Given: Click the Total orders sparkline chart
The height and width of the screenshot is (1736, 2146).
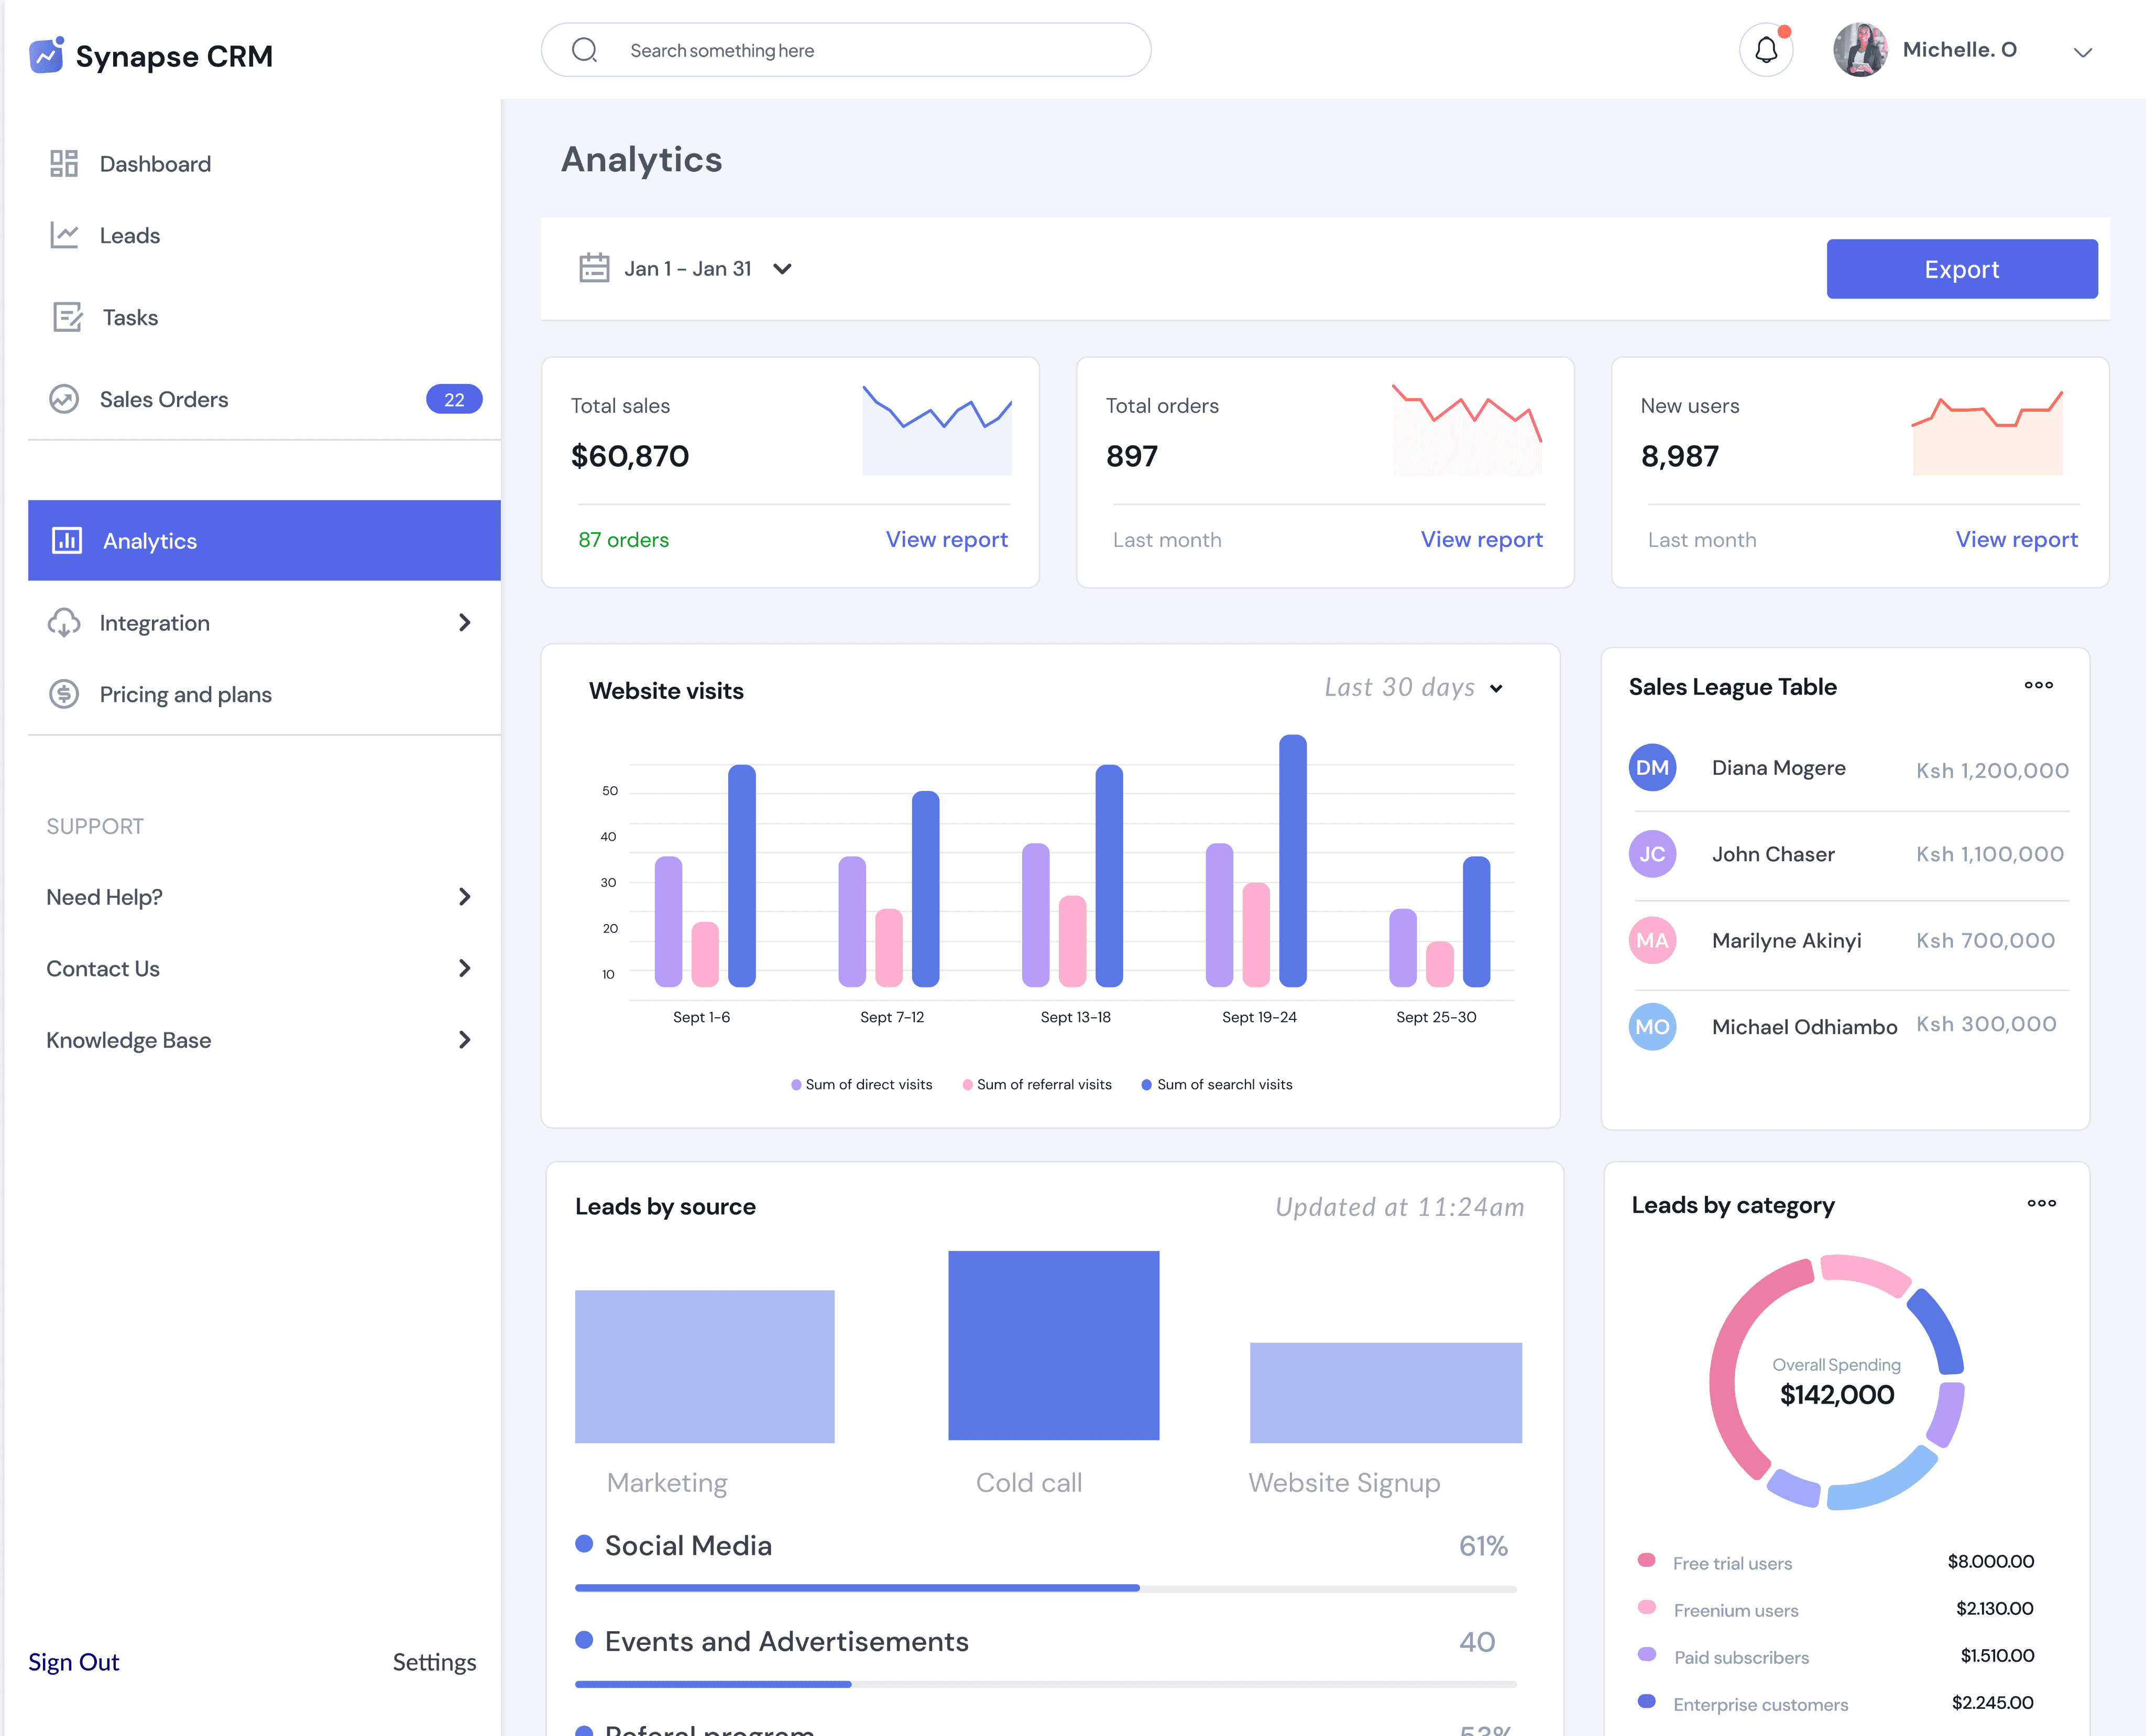Looking at the screenshot, I should coord(1467,430).
